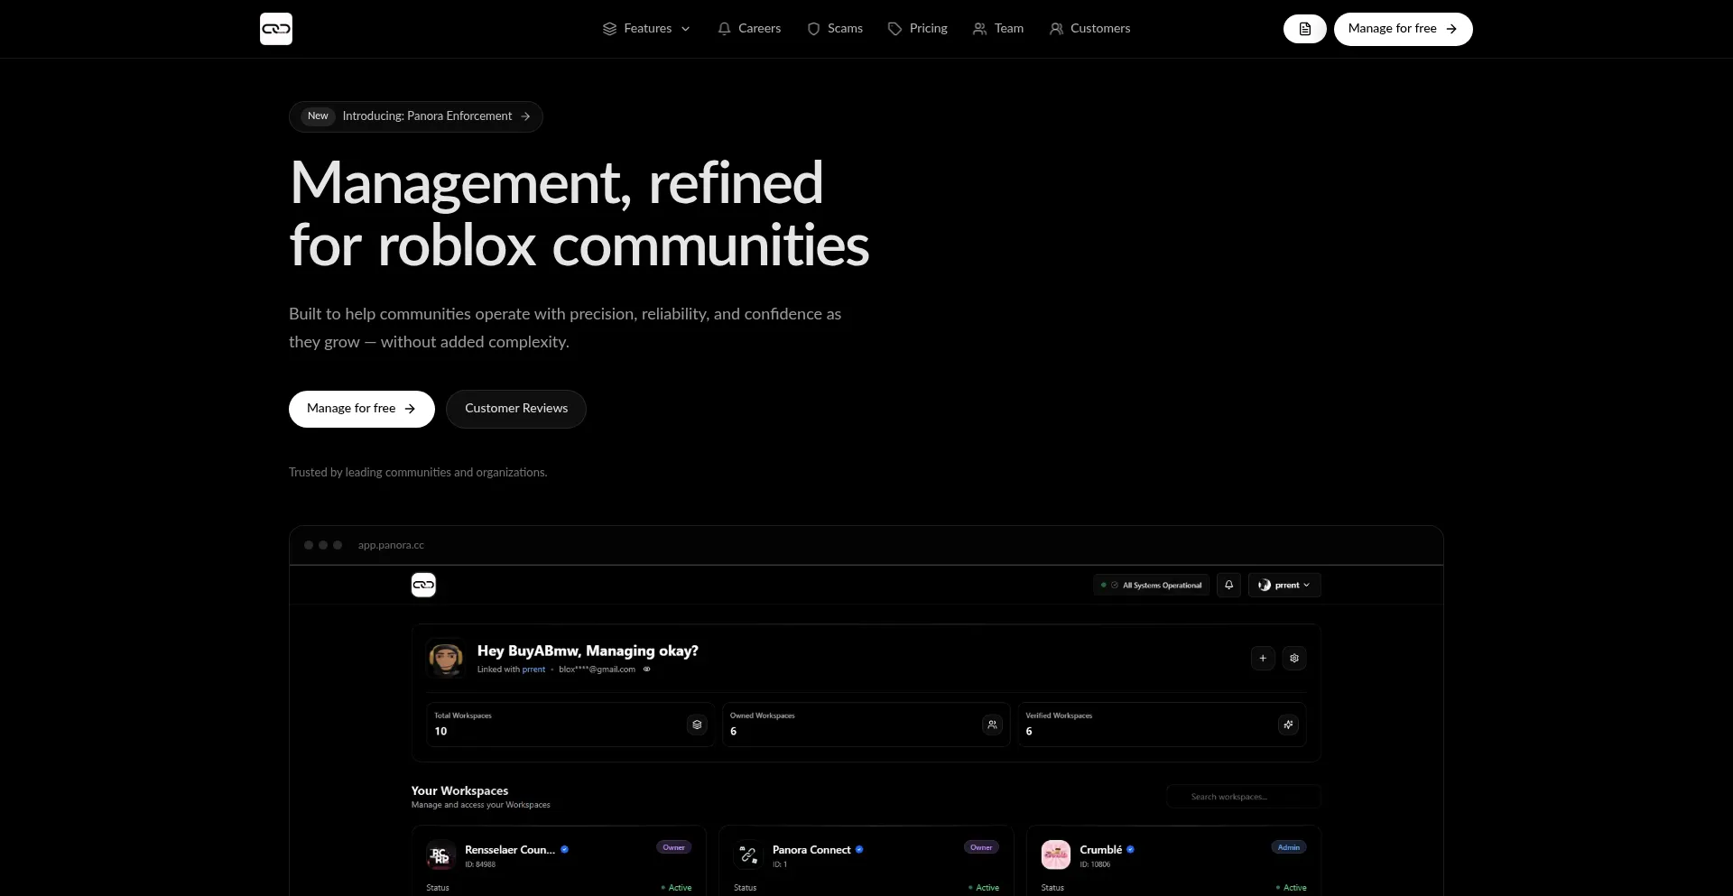Screen dimensions: 1733x896
Task: Check the All Systems Operational status
Action: pos(1151,585)
